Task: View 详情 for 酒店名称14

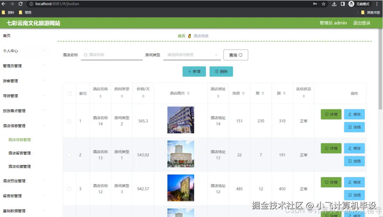Action: tap(331, 114)
